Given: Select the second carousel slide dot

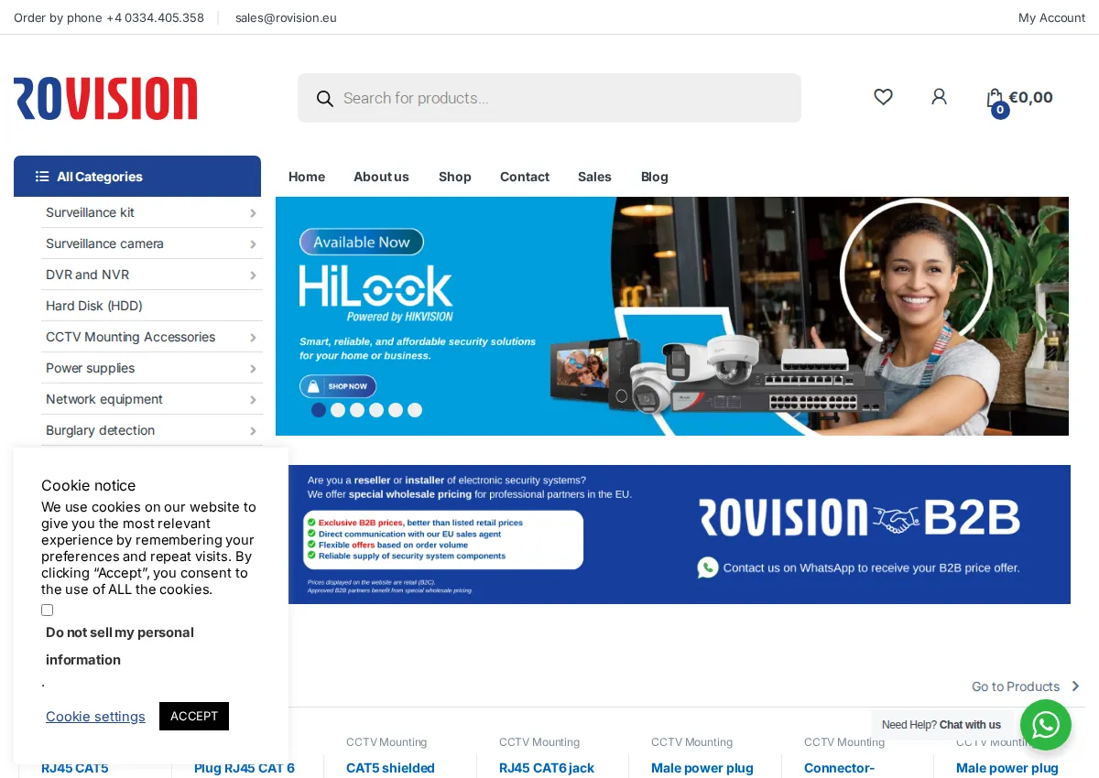Looking at the screenshot, I should (x=338, y=410).
